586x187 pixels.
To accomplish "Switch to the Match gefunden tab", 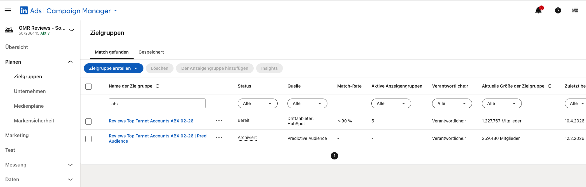I will tap(112, 52).
